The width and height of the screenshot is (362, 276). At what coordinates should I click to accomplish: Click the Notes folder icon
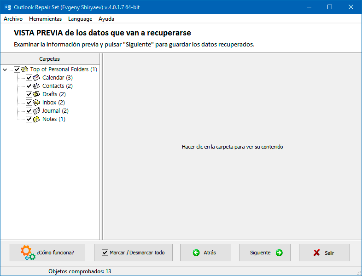point(36,119)
